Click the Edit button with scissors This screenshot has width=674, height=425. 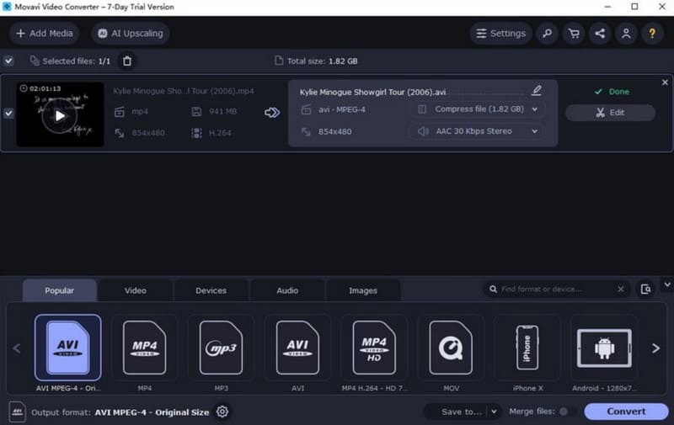point(609,113)
